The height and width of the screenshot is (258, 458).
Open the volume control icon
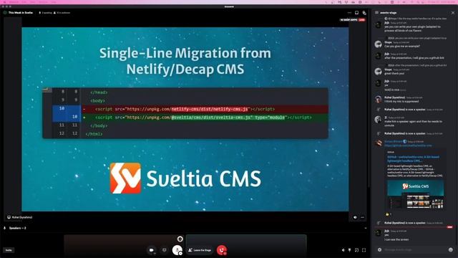tap(343, 250)
